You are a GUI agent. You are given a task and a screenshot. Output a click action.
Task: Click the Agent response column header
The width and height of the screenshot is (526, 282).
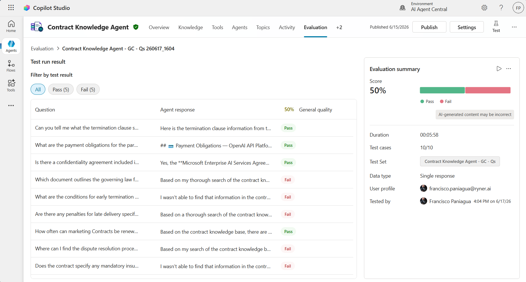pyautogui.click(x=177, y=110)
